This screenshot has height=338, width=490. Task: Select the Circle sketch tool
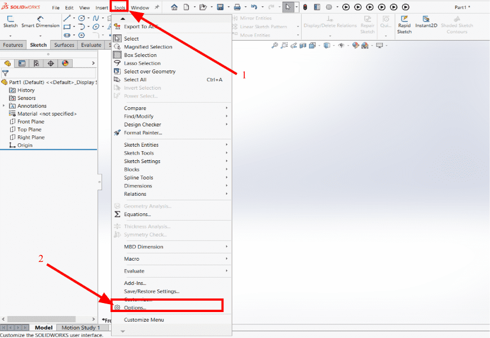[x=82, y=18]
